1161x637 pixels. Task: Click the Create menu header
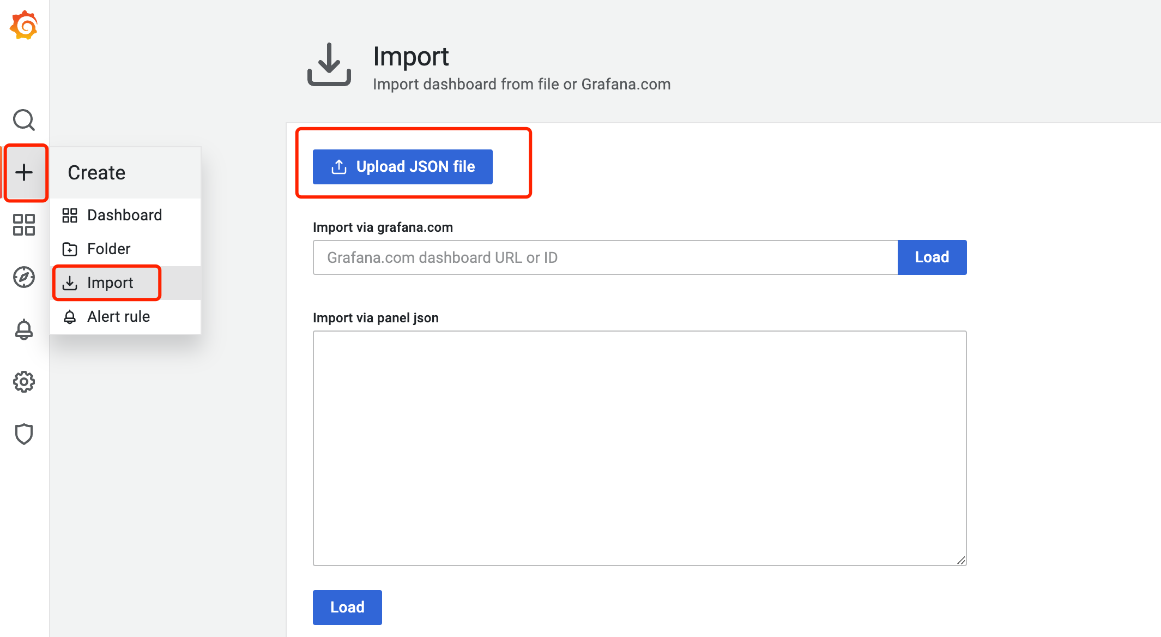coord(97,172)
